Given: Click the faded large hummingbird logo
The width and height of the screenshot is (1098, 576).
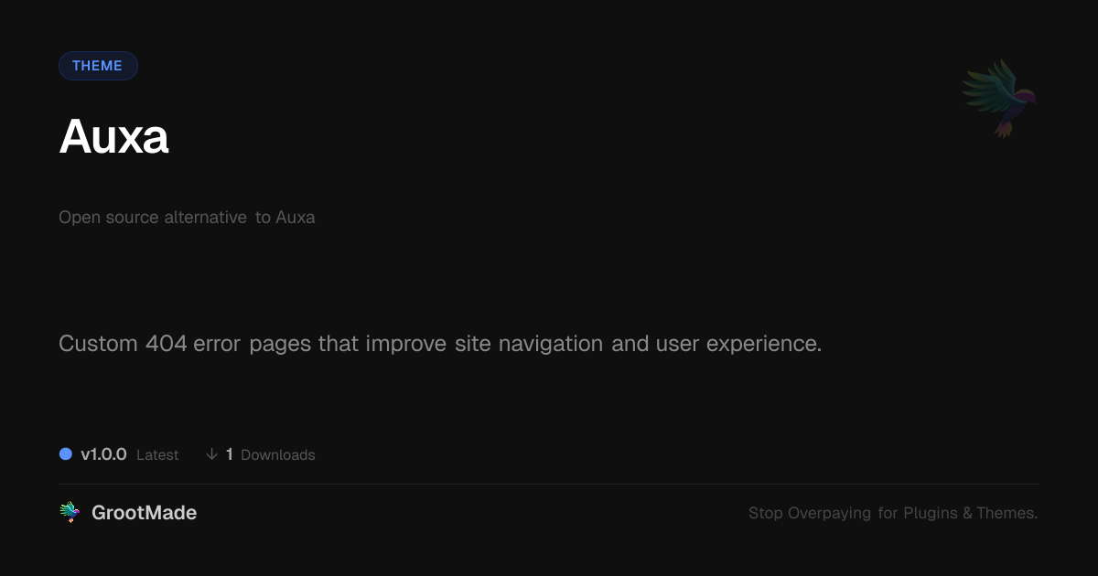Looking at the screenshot, I should (999, 98).
